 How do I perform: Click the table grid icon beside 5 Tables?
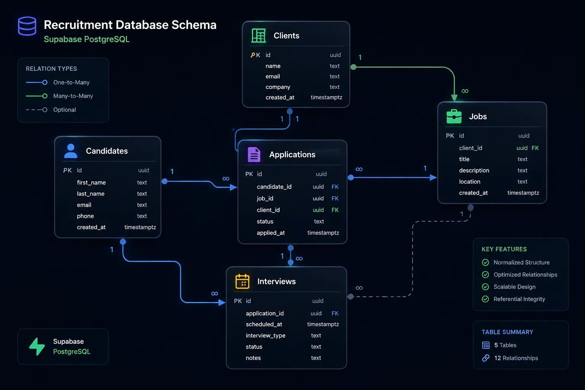[486, 345]
